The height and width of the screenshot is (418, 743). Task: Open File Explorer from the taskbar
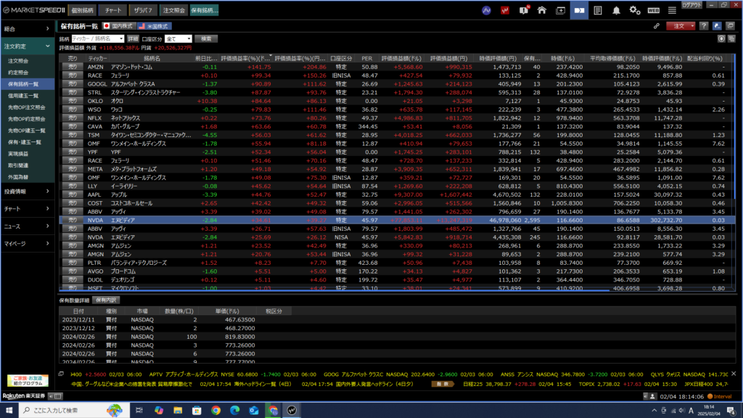(178, 410)
